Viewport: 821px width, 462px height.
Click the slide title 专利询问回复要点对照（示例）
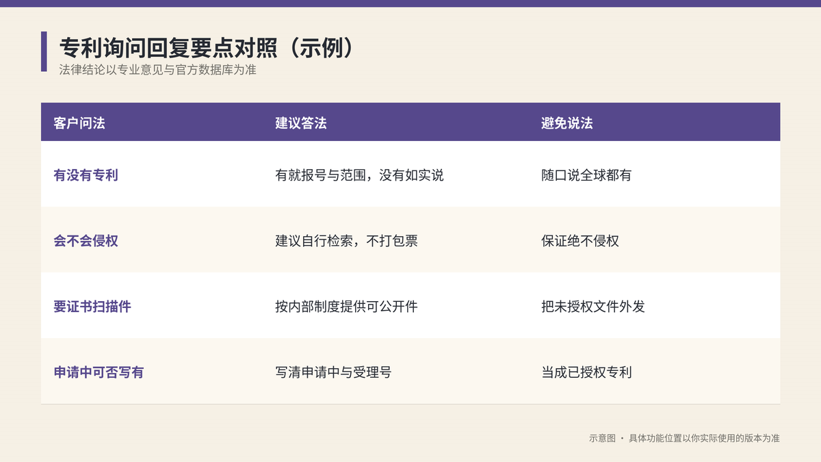(208, 47)
